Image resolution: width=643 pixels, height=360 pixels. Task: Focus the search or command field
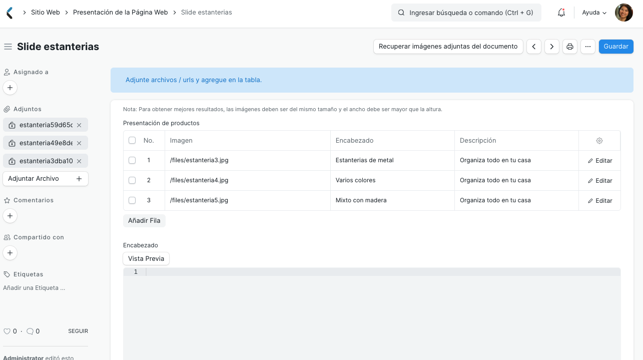pyautogui.click(x=466, y=13)
